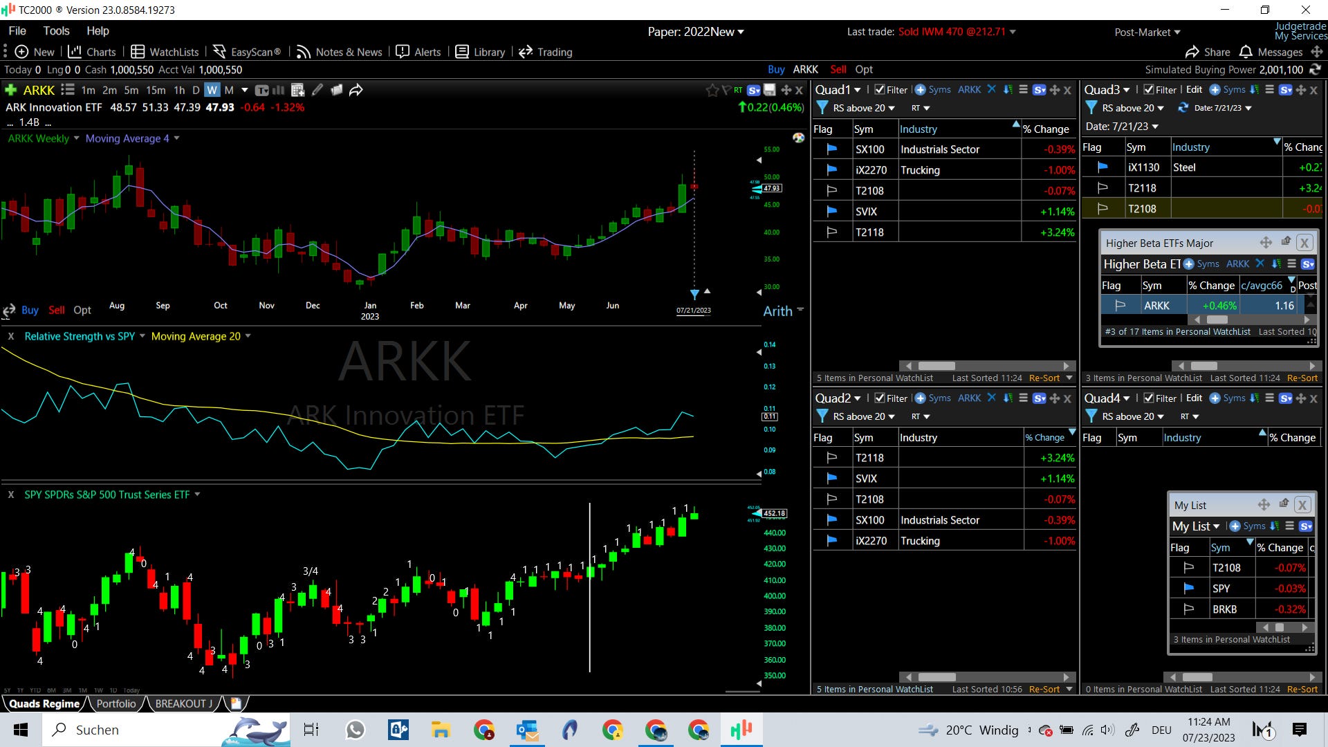Open the Moving Average 20 dropdown
Screen dimensions: 1328x747
(201, 336)
